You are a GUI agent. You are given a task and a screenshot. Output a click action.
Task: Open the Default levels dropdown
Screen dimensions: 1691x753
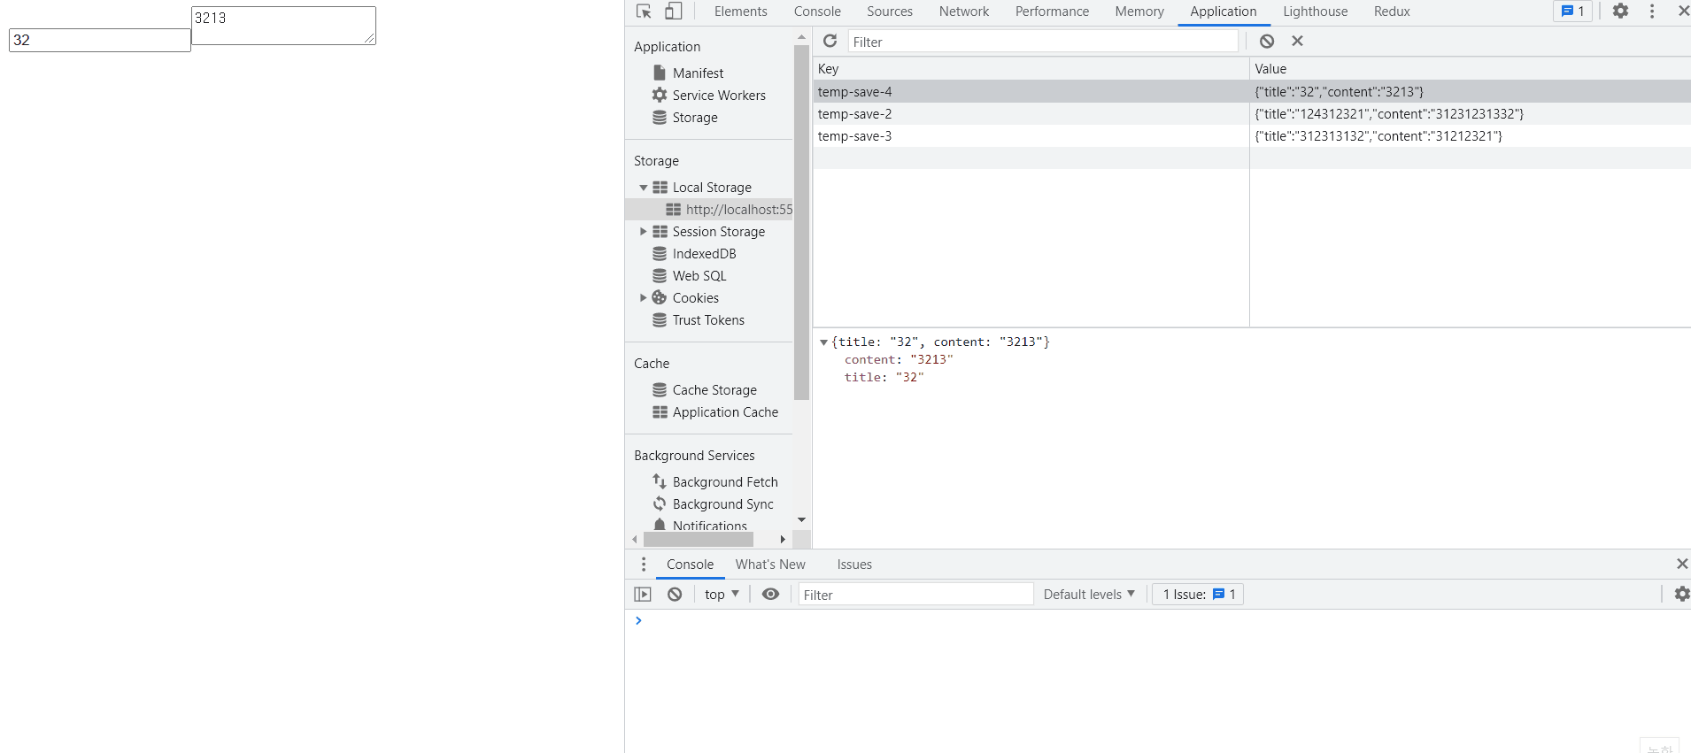tap(1089, 595)
